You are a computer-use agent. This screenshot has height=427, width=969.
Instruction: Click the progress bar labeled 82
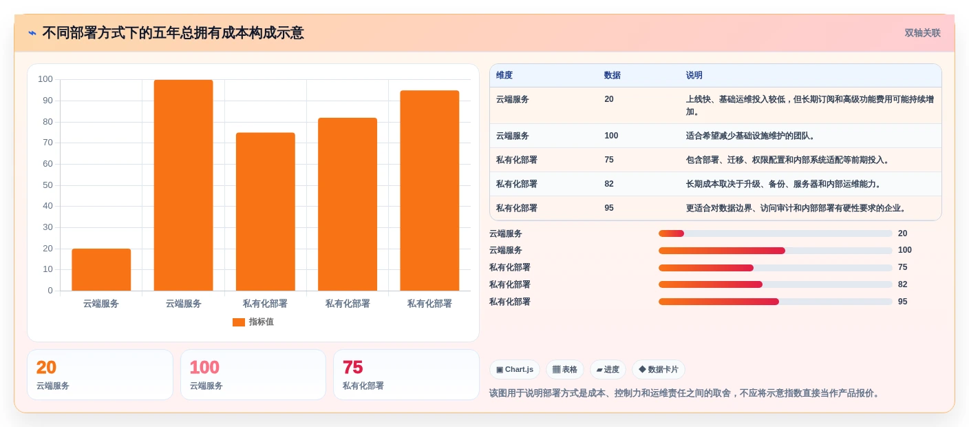click(776, 284)
